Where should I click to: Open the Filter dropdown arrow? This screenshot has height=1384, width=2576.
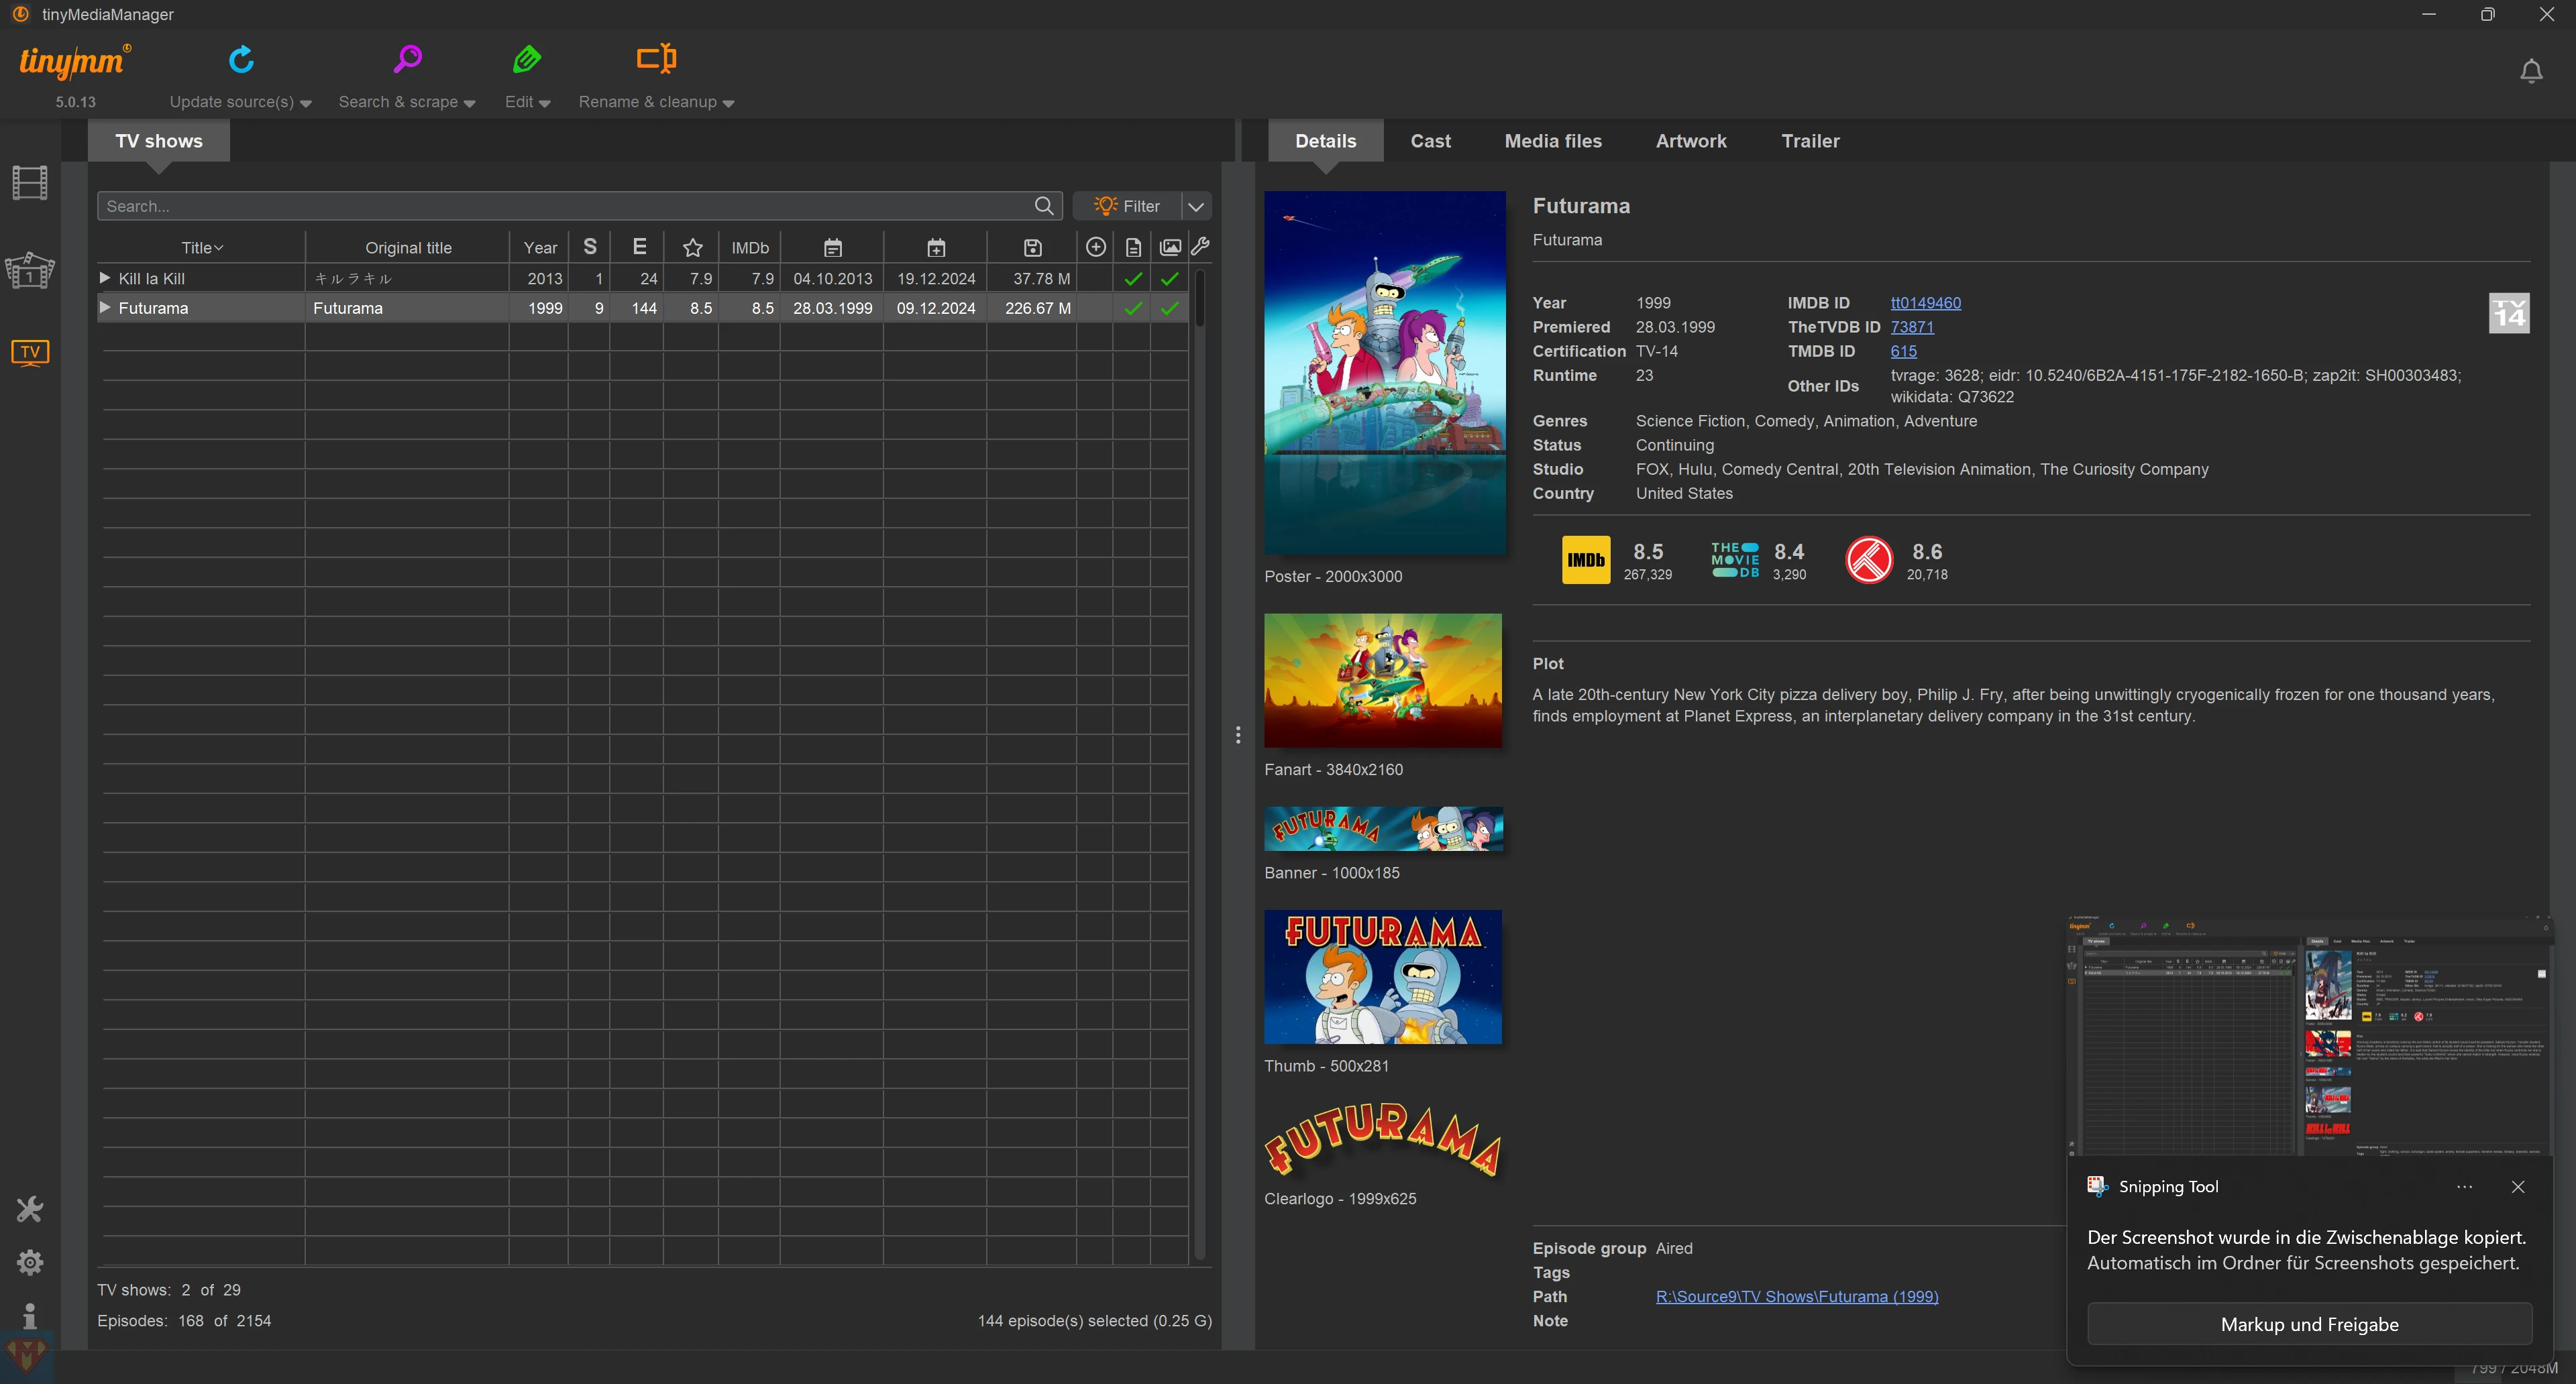point(1196,206)
